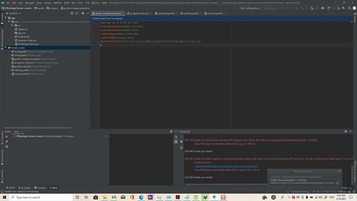Open the View menu

[21, 3]
